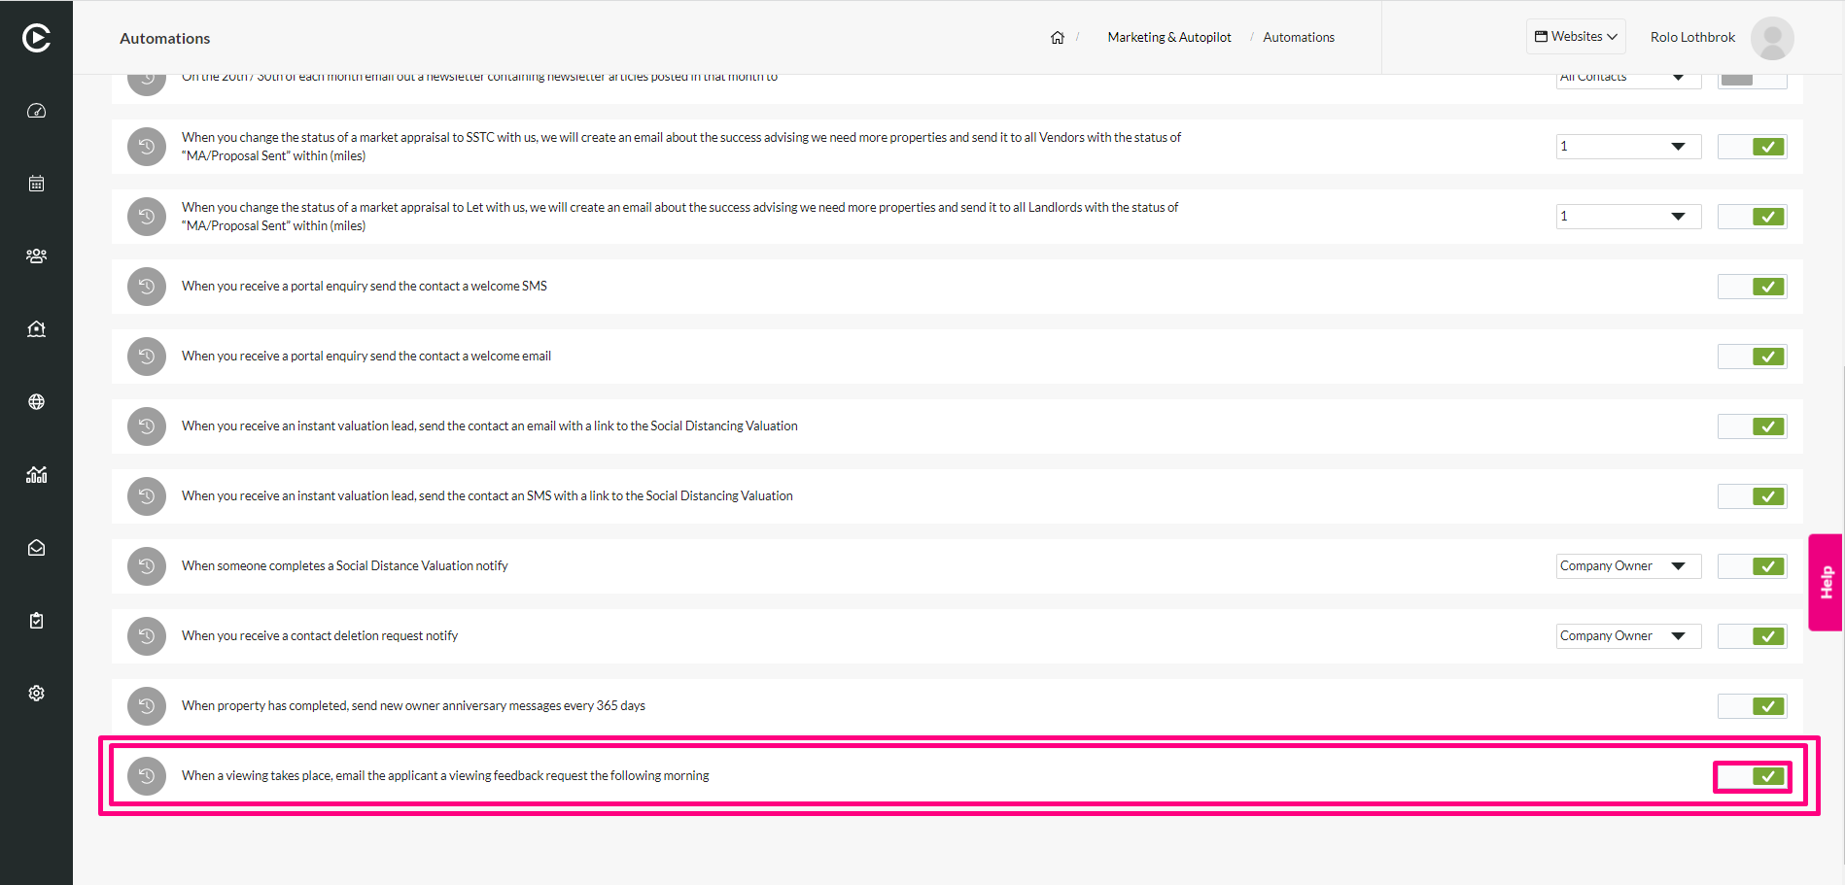Open the calendar icon in sidebar
Screen dimensions: 1845x885
36,184
